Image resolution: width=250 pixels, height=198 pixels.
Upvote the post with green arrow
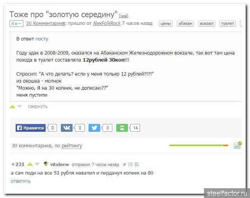point(12,106)
